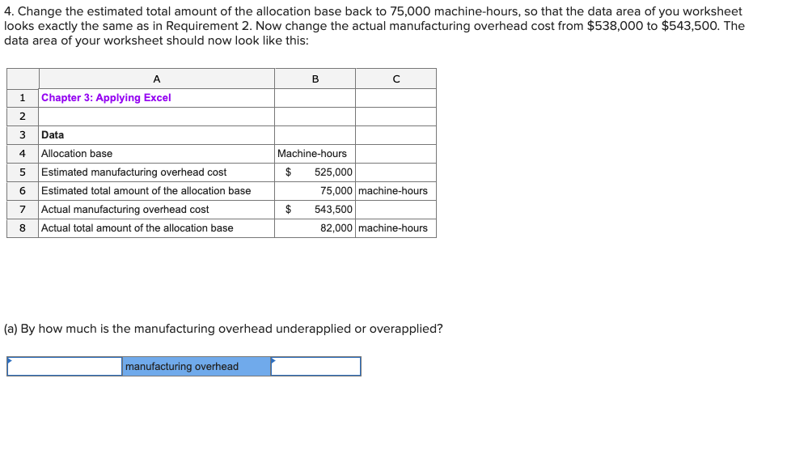Viewport: 791px width, 472px height.
Task: Click 'Estimated manufacturing overhead cost' cell
Action: [157, 172]
